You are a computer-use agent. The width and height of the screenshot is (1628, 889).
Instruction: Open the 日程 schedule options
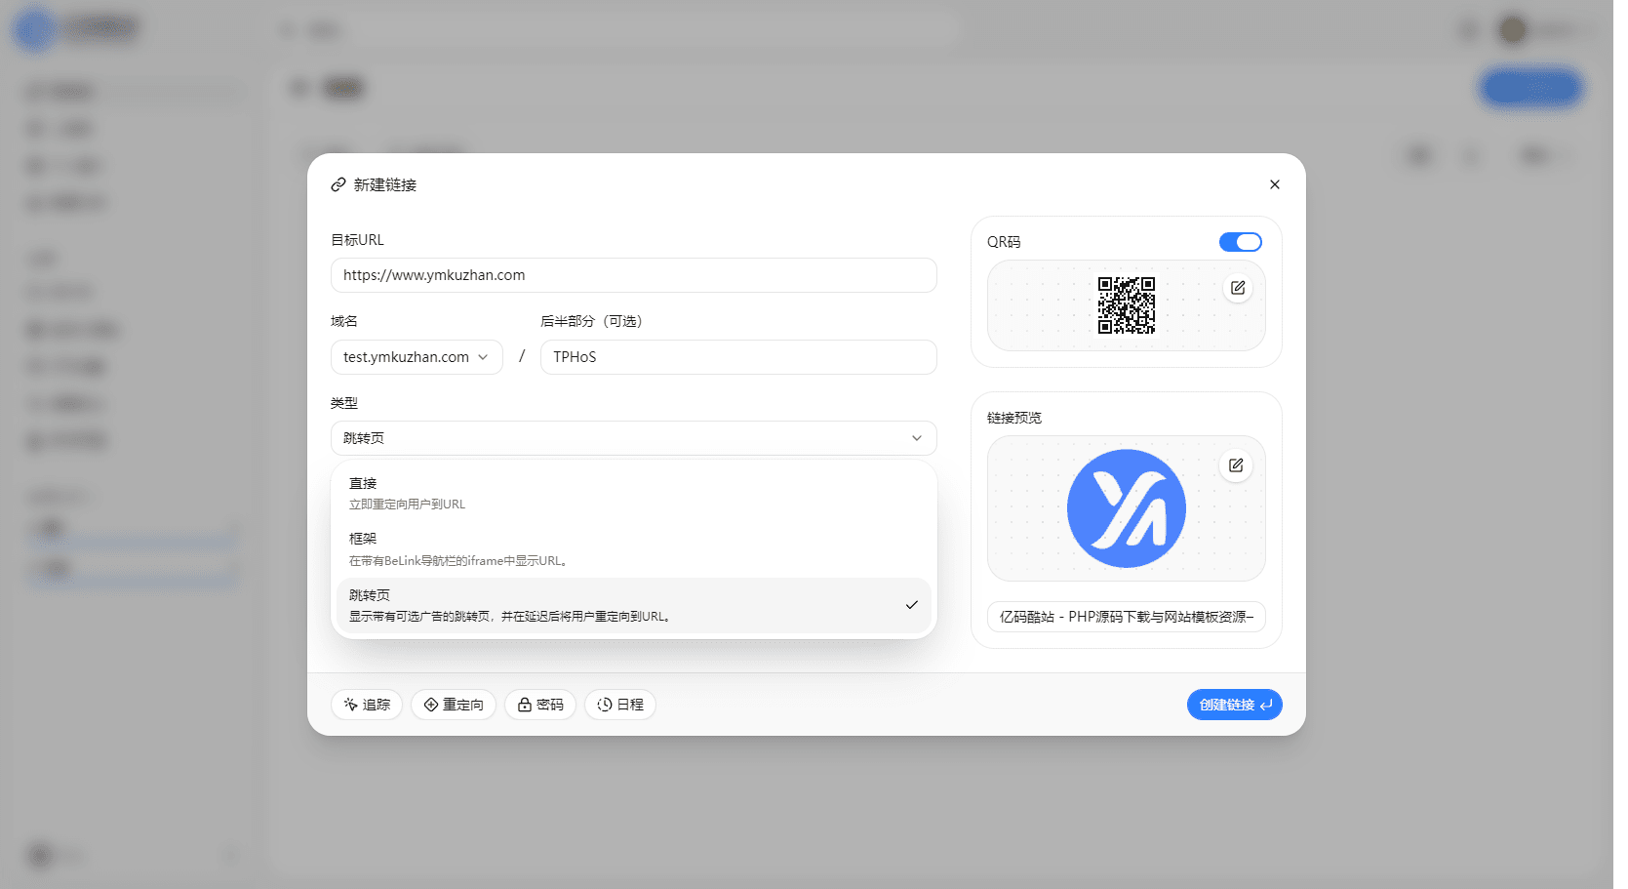tap(620, 705)
